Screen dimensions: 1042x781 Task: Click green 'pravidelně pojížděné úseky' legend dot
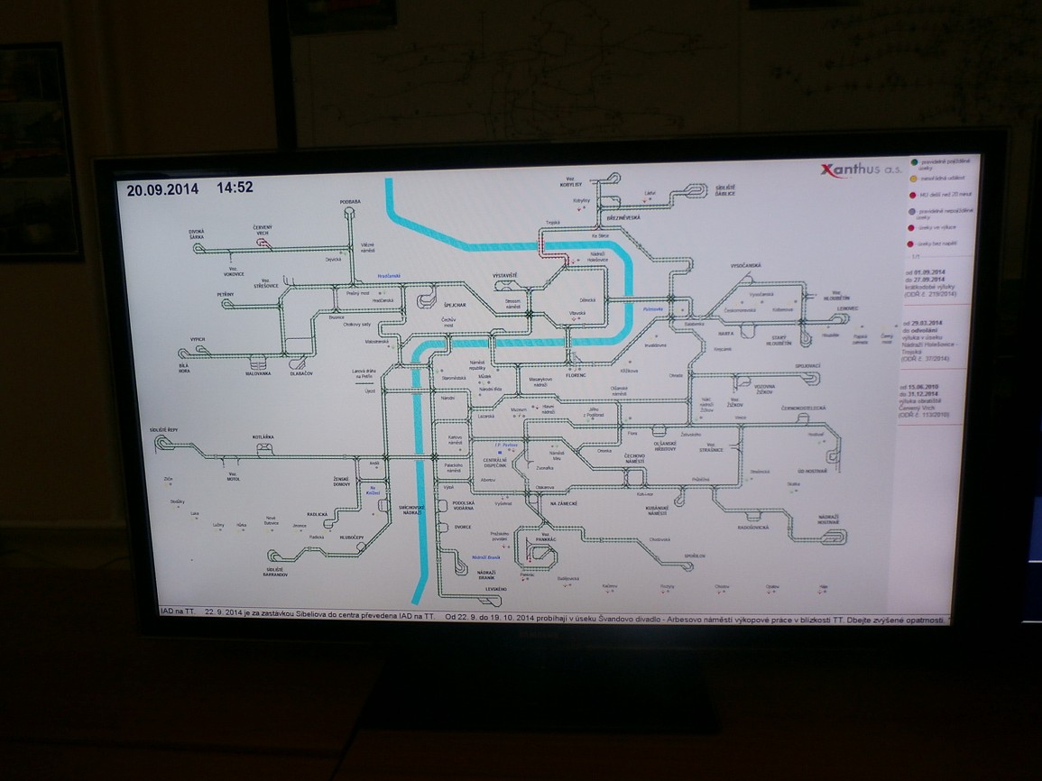[x=914, y=162]
